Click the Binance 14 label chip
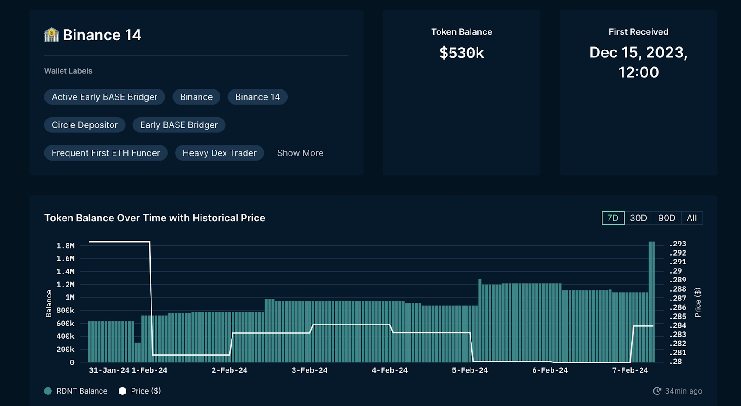This screenshot has height=406, width=741. coord(257,97)
